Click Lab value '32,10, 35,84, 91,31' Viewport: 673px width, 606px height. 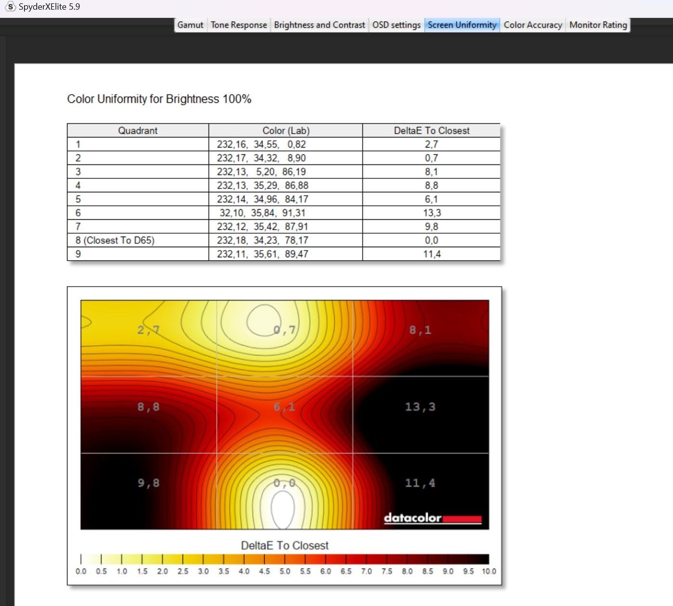click(262, 213)
